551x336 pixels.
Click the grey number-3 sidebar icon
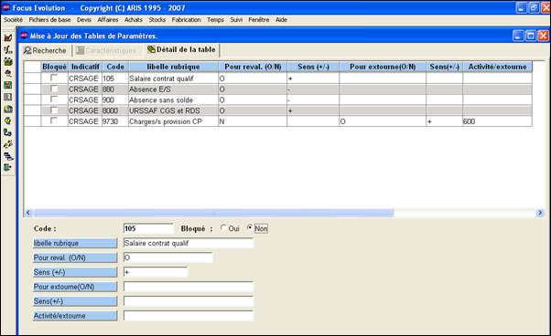(7, 97)
